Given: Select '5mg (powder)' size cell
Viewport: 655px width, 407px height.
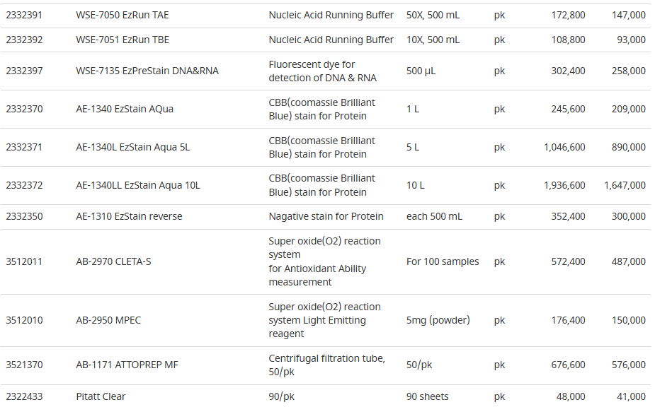Looking at the screenshot, I should point(438,320).
